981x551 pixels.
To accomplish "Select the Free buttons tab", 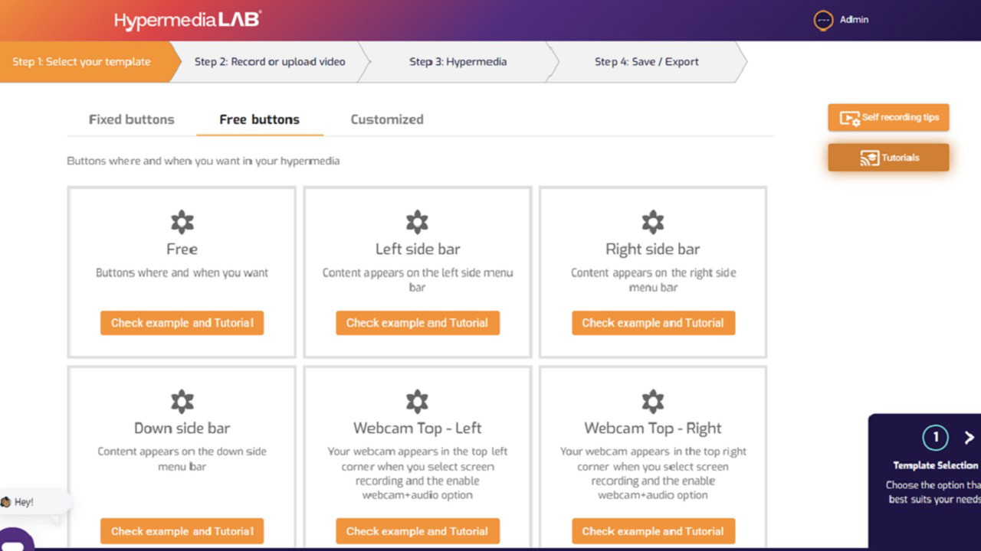I will (x=259, y=119).
